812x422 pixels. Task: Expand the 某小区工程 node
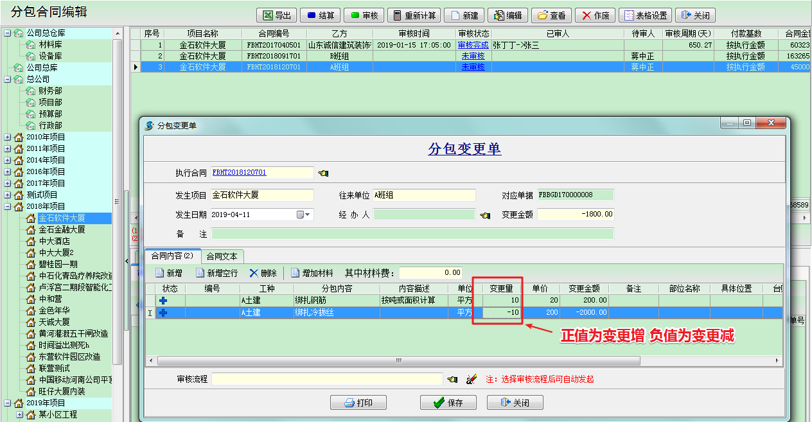pyautogui.click(x=19, y=414)
